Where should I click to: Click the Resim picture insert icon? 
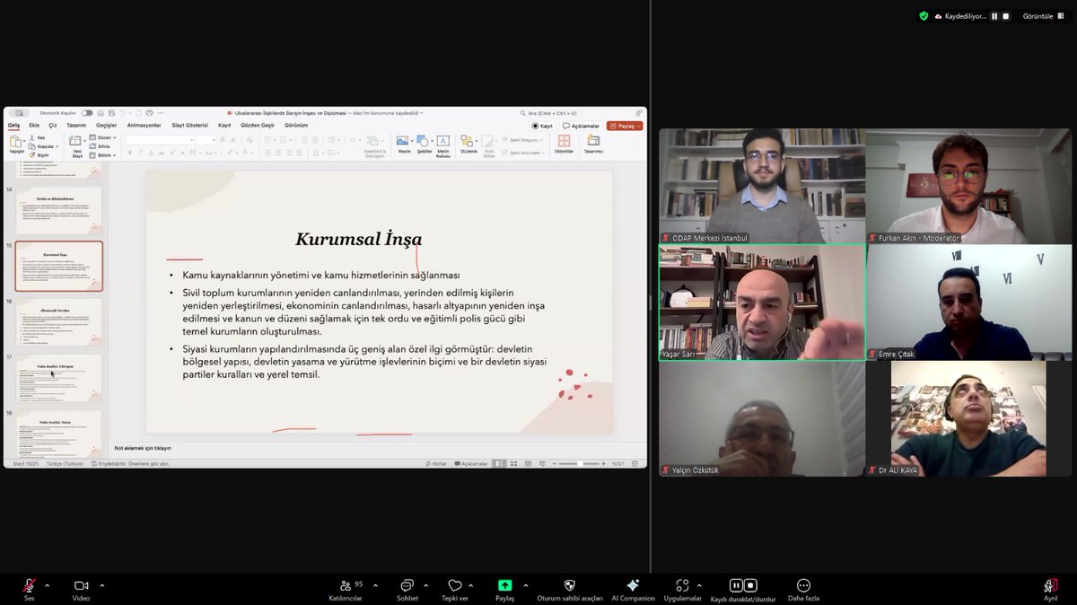tap(404, 142)
